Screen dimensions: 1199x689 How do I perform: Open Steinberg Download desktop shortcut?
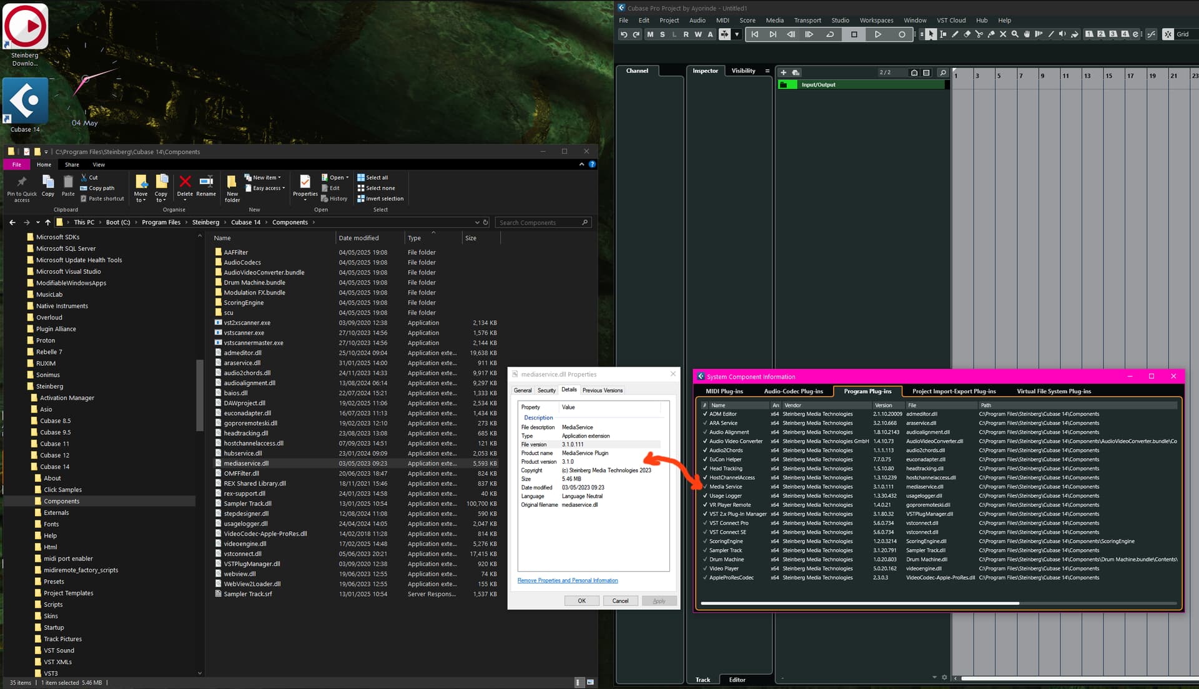pyautogui.click(x=26, y=34)
